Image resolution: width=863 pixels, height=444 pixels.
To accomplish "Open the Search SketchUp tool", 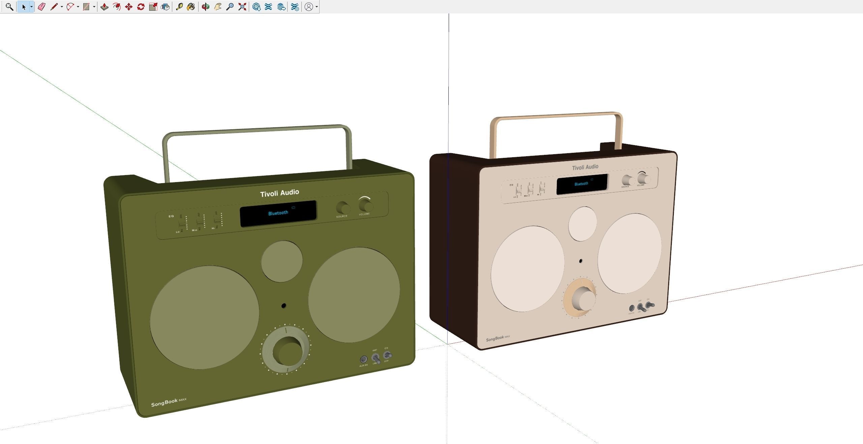I will pyautogui.click(x=9, y=6).
